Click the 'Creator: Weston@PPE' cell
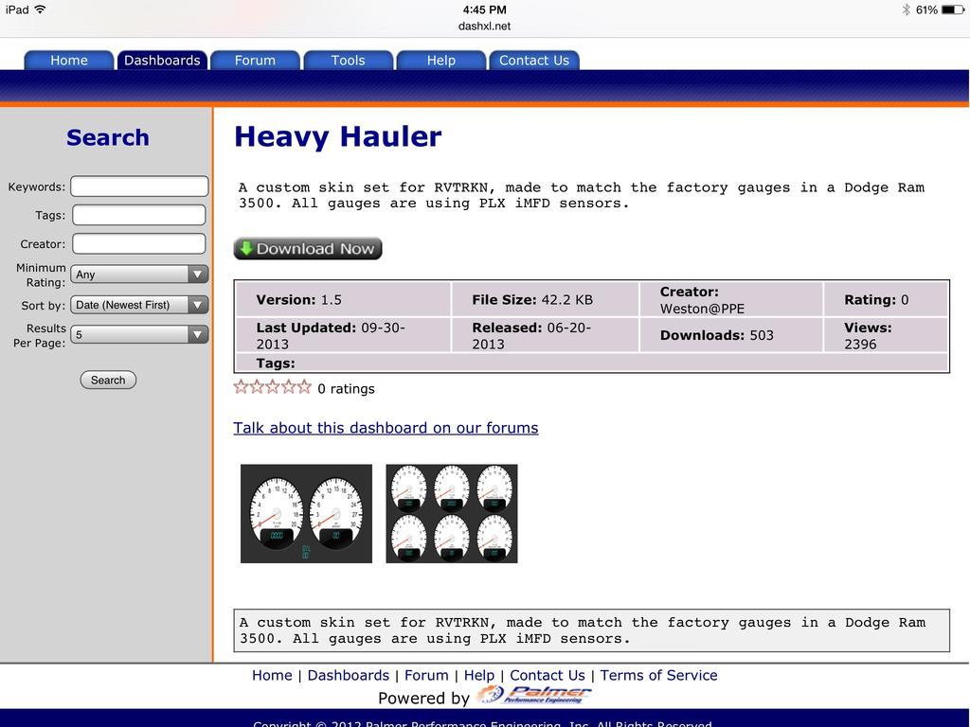Image resolution: width=970 pixels, height=727 pixels. (731, 300)
